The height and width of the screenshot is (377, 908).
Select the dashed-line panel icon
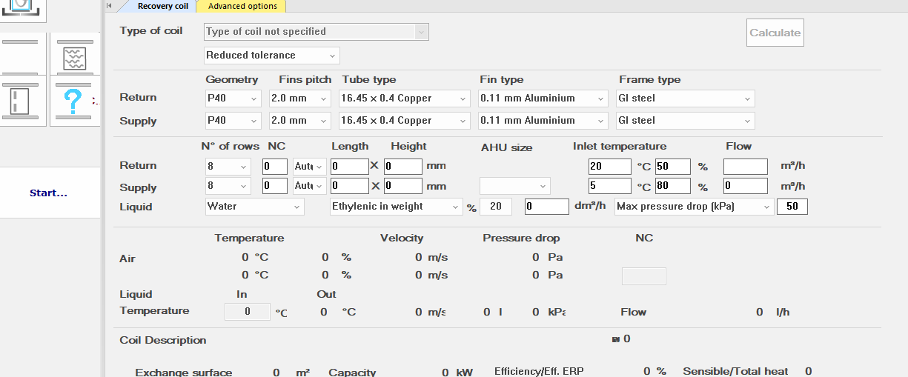pyautogui.click(x=20, y=101)
